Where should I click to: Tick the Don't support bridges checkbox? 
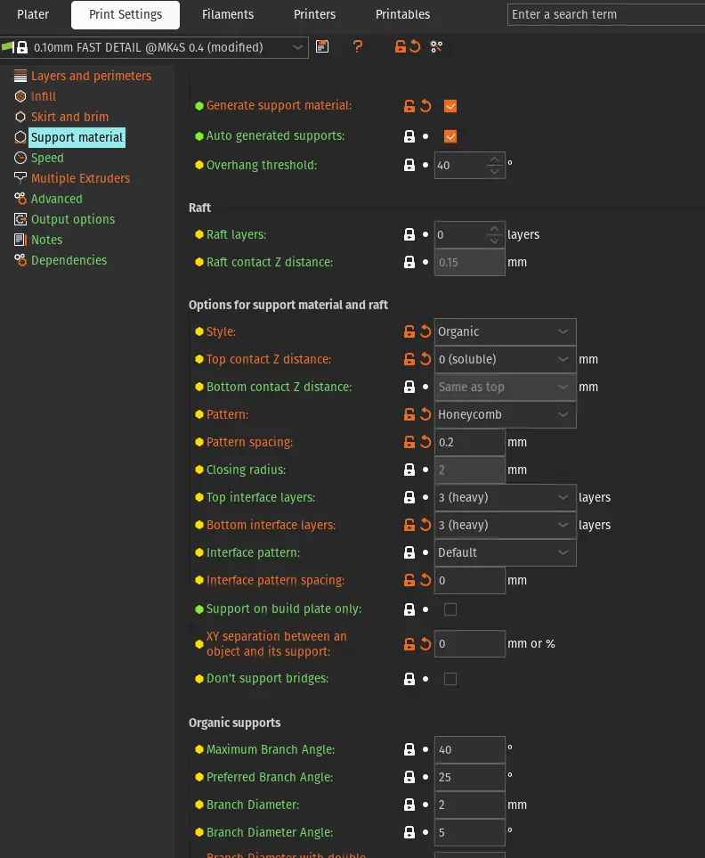tap(450, 679)
